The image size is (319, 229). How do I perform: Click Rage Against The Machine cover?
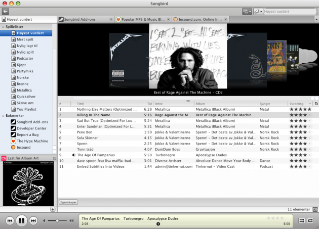click(188, 56)
